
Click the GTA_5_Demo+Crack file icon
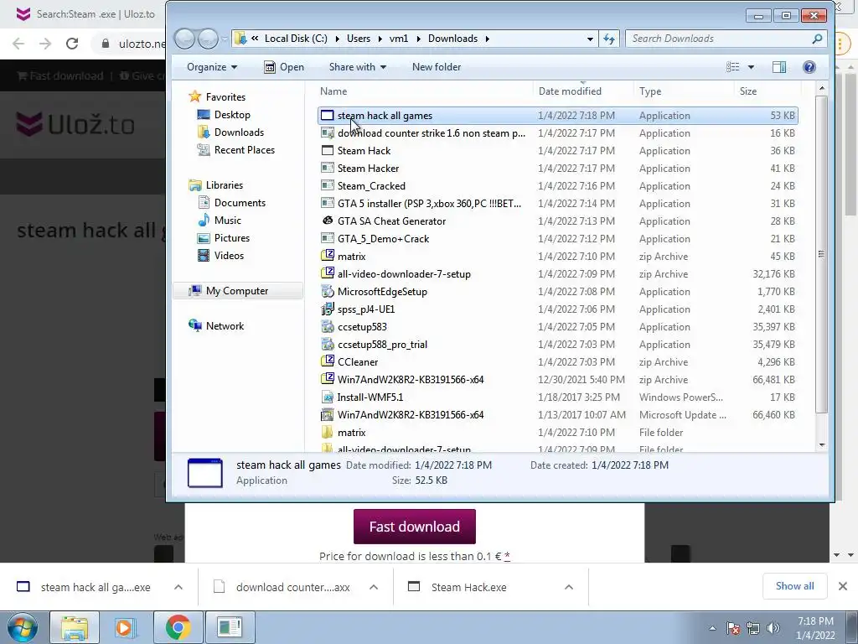point(328,239)
